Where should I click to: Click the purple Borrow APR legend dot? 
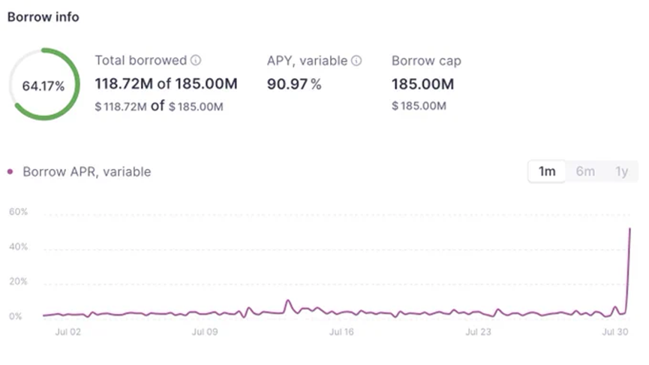pos(11,171)
